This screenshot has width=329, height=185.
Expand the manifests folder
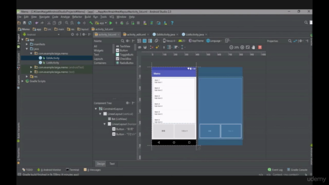point(27,44)
